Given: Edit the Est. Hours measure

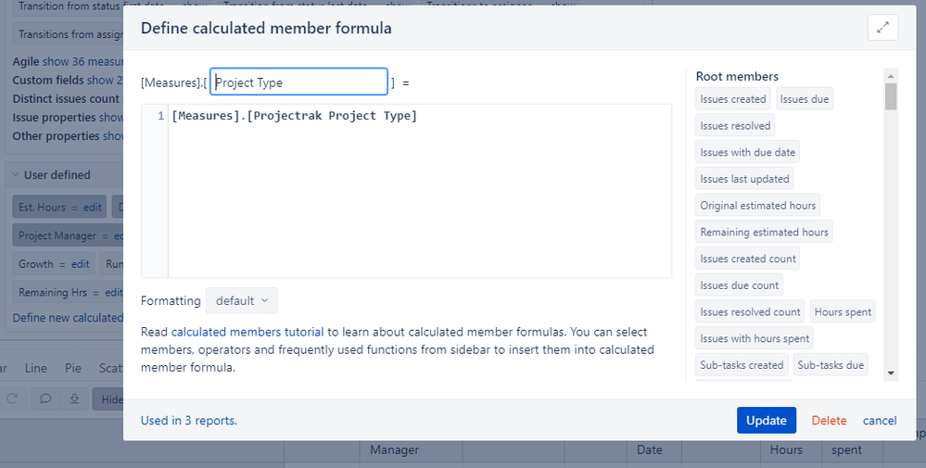Looking at the screenshot, I should [92, 208].
